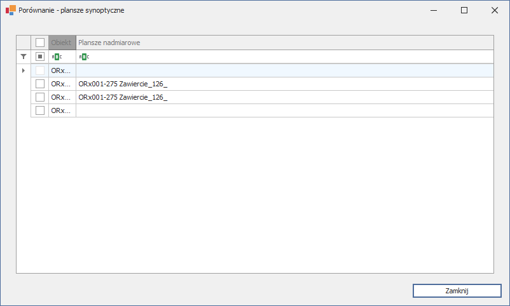The height and width of the screenshot is (306, 510).
Task: Toggle the filter row checkbox with the filled square
Action: point(40,57)
